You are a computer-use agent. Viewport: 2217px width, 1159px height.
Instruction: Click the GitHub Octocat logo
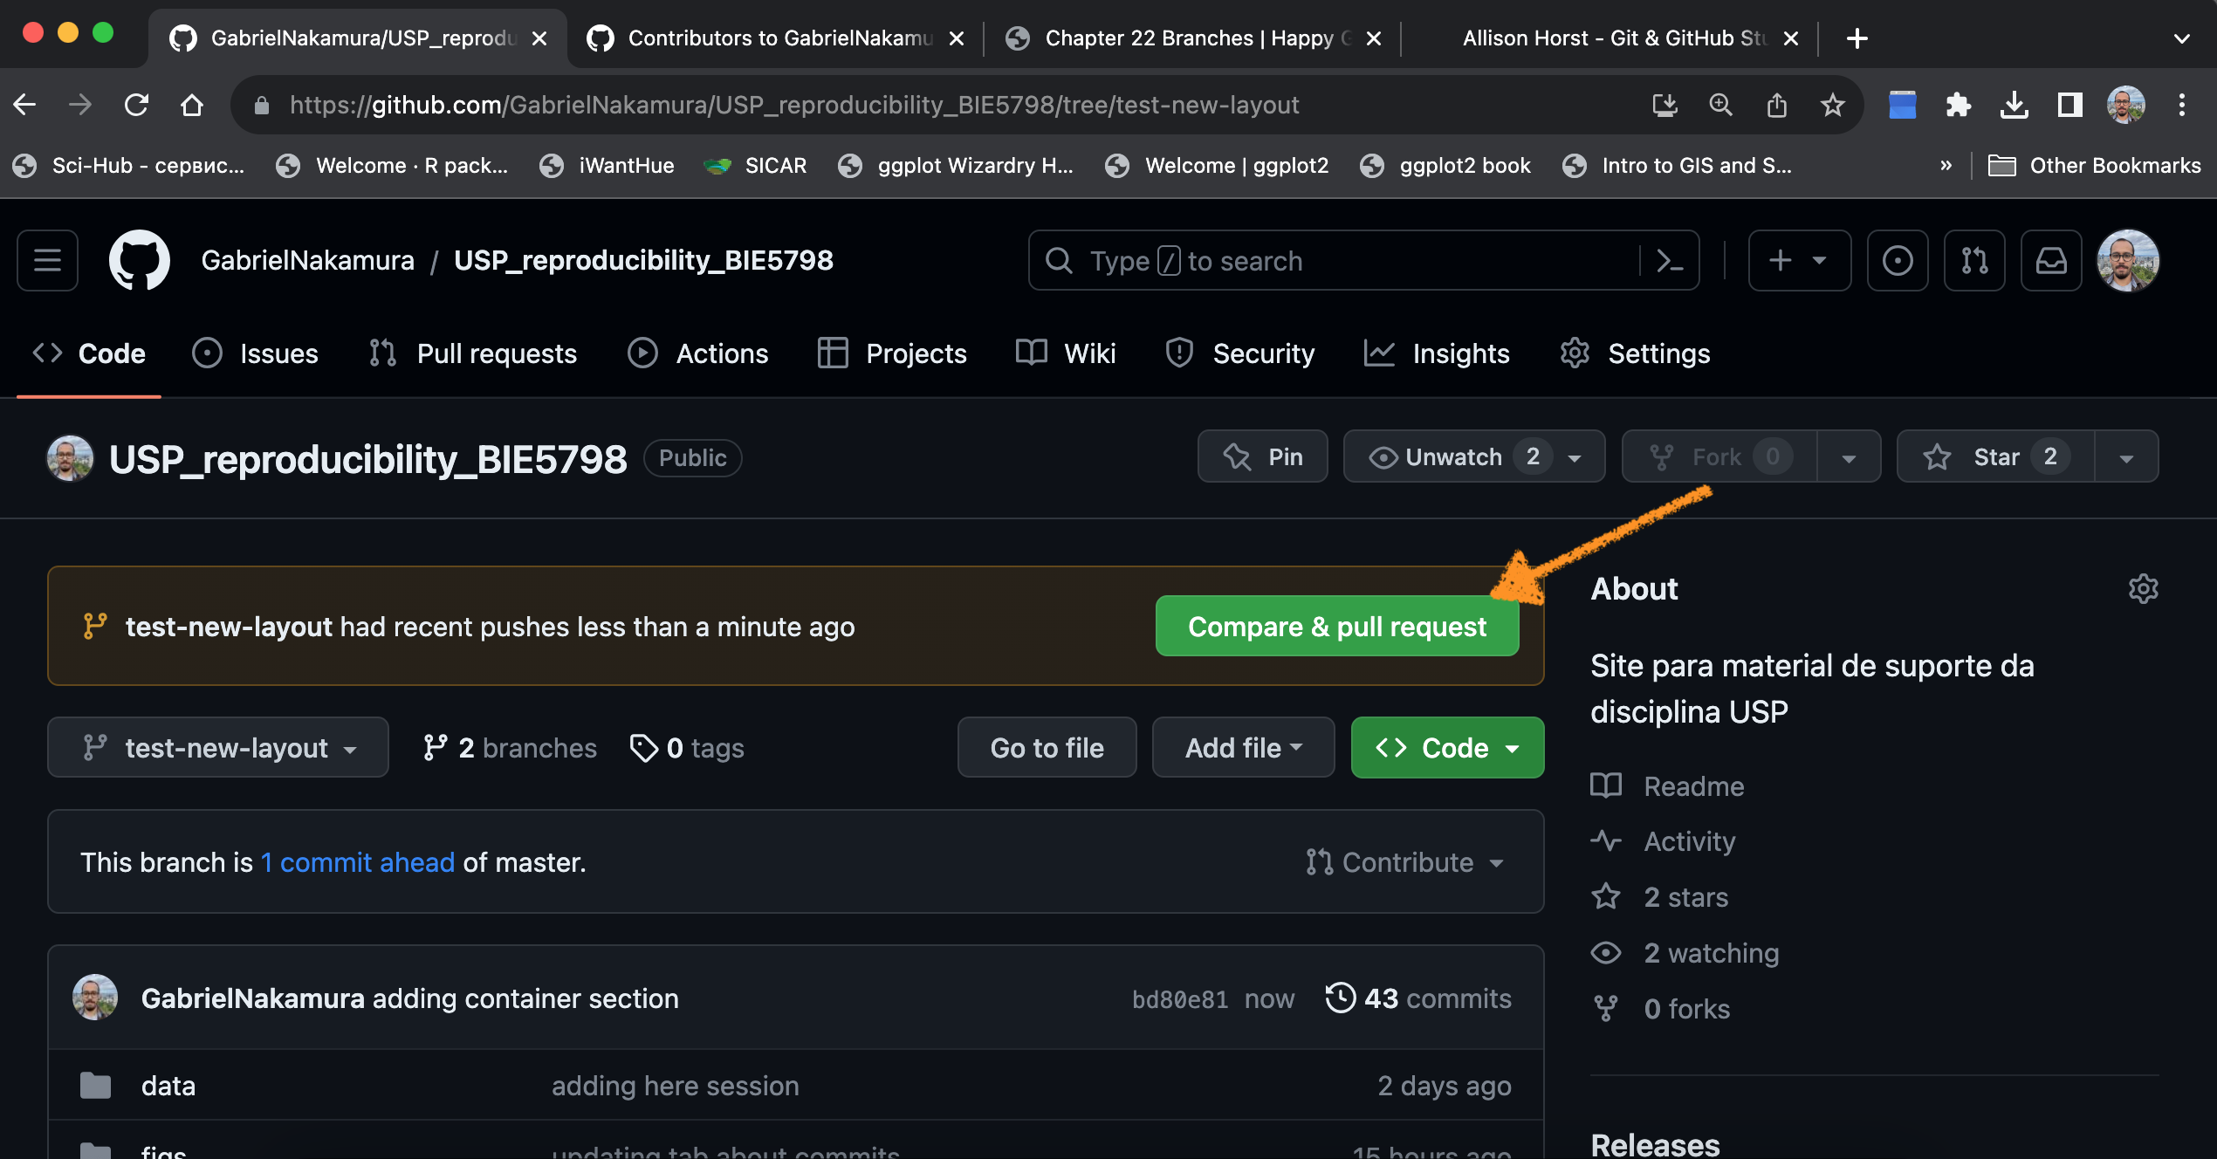tap(140, 260)
